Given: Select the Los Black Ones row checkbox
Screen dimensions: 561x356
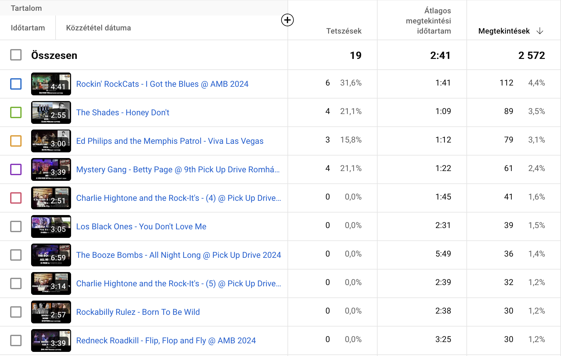Looking at the screenshot, I should pyautogui.click(x=16, y=226).
